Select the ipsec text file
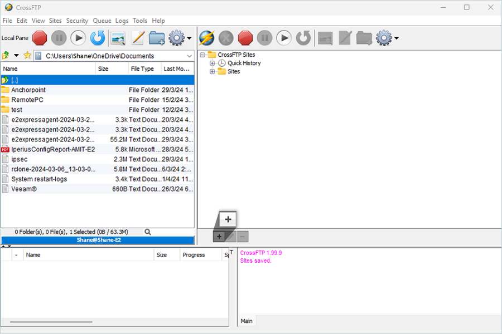This screenshot has height=334, width=502. 98,159
